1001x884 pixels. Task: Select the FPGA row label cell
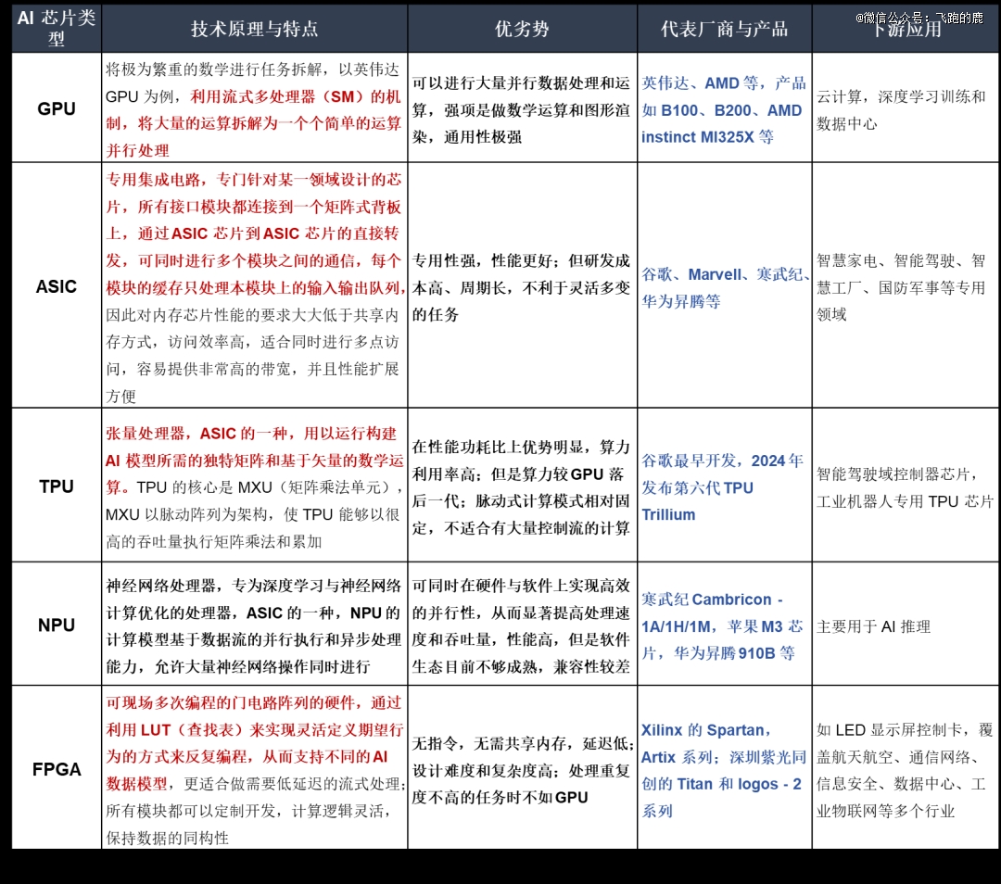coord(57,768)
